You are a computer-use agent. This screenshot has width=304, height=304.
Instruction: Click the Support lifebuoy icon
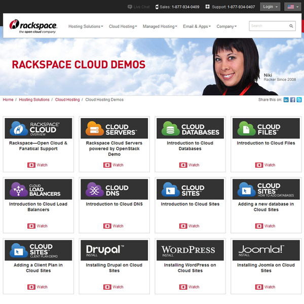207,7
